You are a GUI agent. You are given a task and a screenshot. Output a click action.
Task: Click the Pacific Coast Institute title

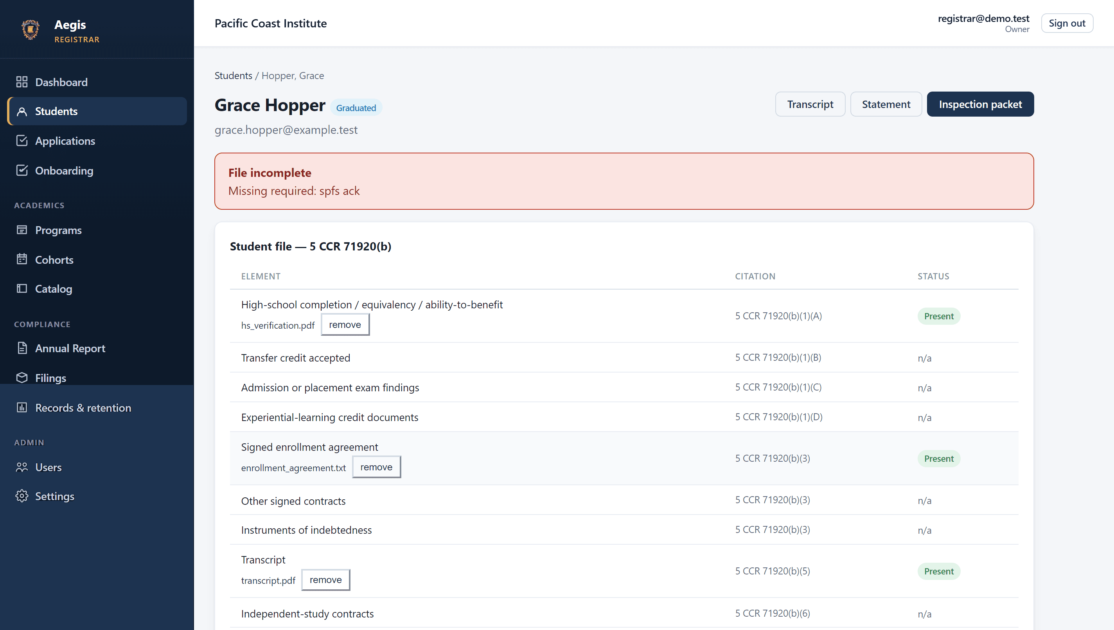pos(270,23)
